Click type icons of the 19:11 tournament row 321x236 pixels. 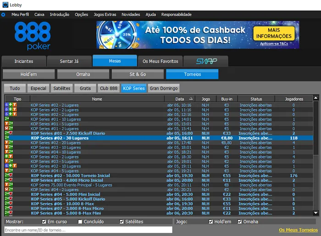[11, 166]
